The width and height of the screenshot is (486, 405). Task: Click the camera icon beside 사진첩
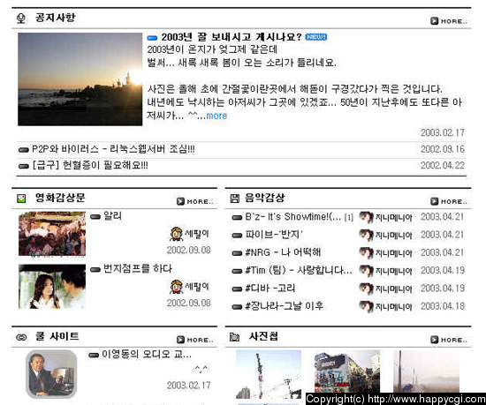235,337
